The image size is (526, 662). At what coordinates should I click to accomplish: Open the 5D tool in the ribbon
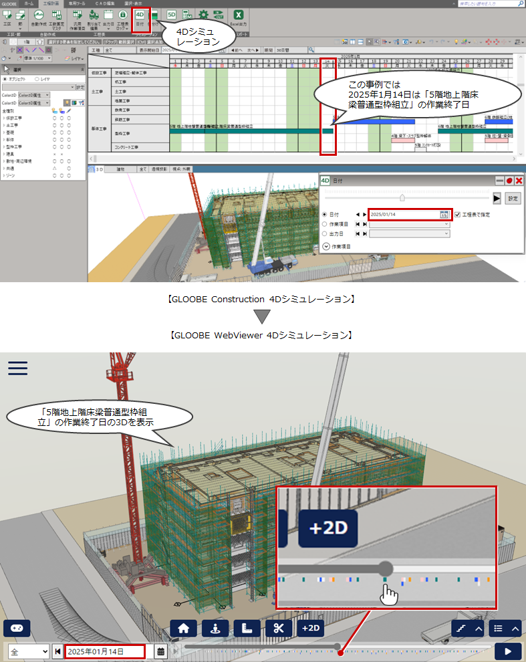click(x=171, y=15)
